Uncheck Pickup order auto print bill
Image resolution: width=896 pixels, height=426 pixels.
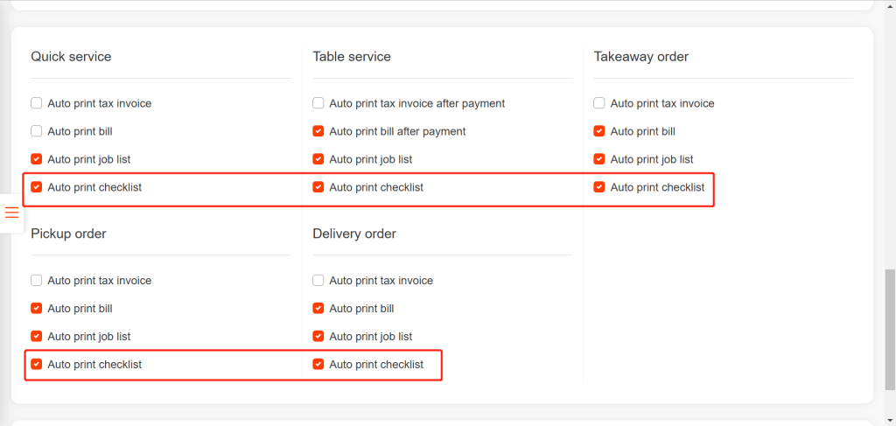point(37,309)
